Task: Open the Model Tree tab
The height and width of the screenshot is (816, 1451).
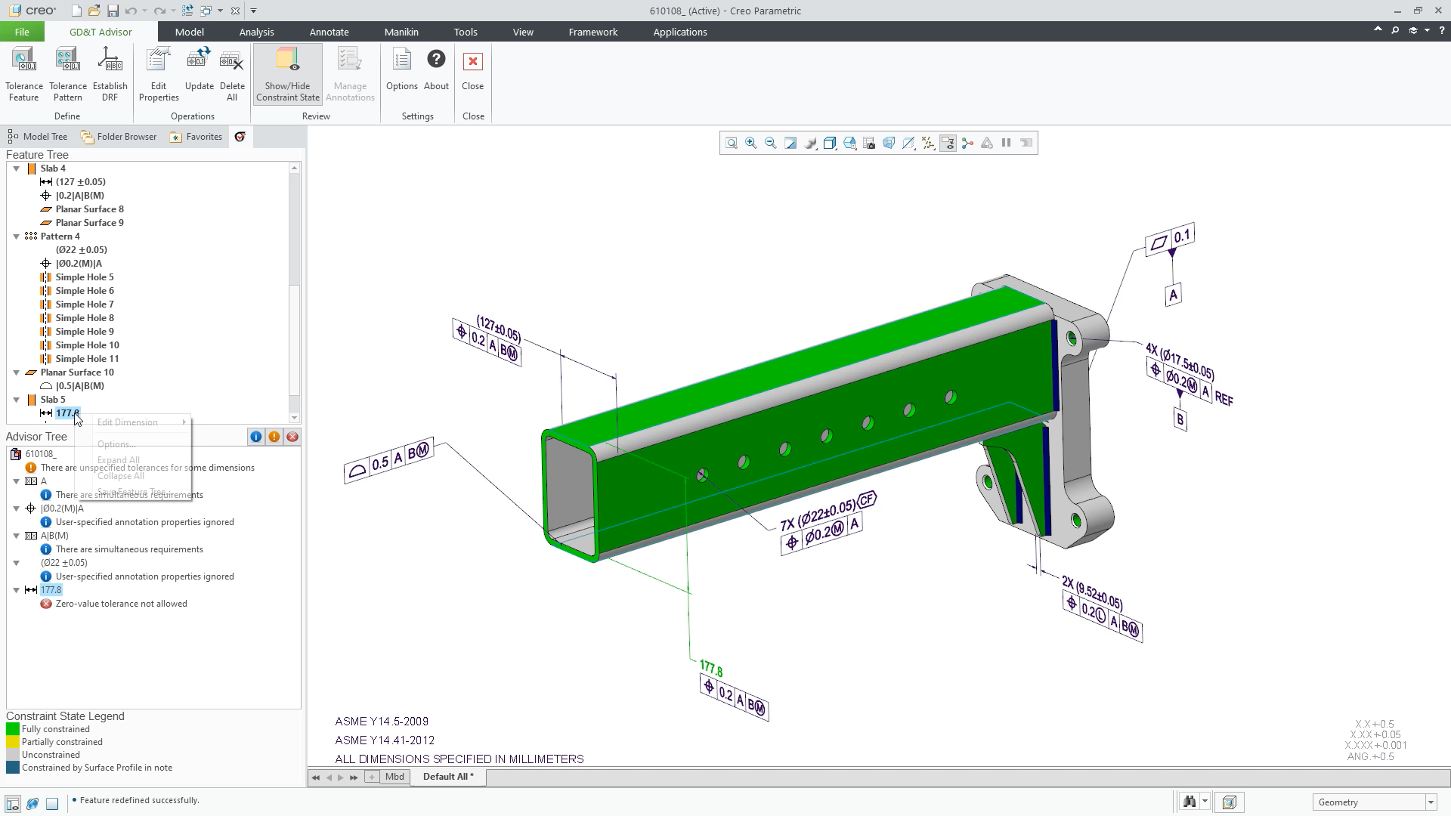Action: 38,137
